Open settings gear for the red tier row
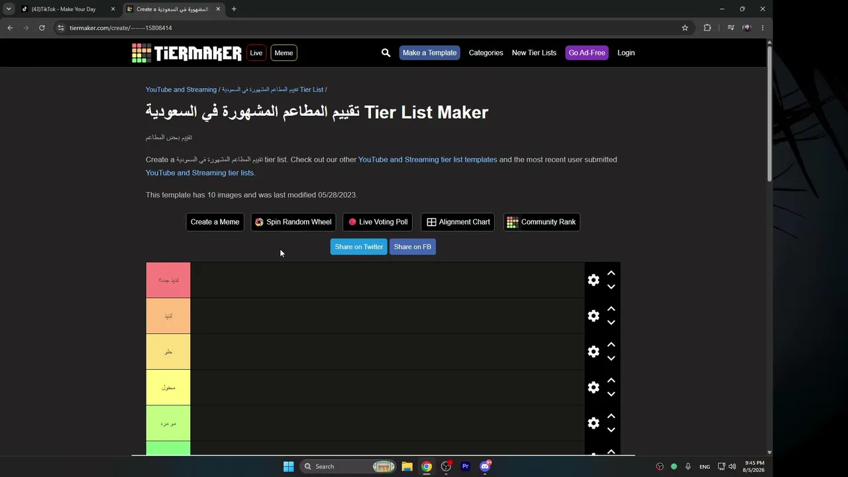Image resolution: width=848 pixels, height=477 pixels. click(594, 280)
